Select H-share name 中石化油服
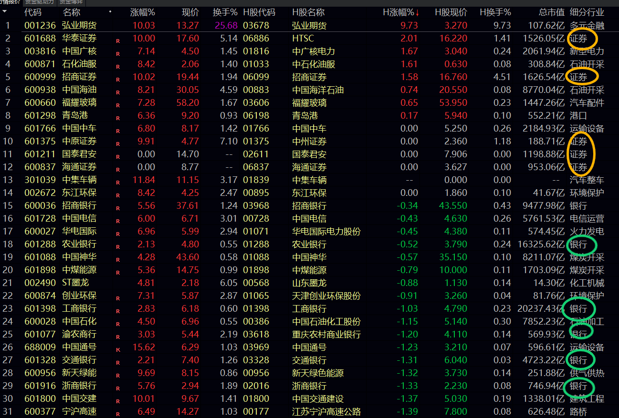This screenshot has width=619, height=418. pyautogui.click(x=314, y=64)
